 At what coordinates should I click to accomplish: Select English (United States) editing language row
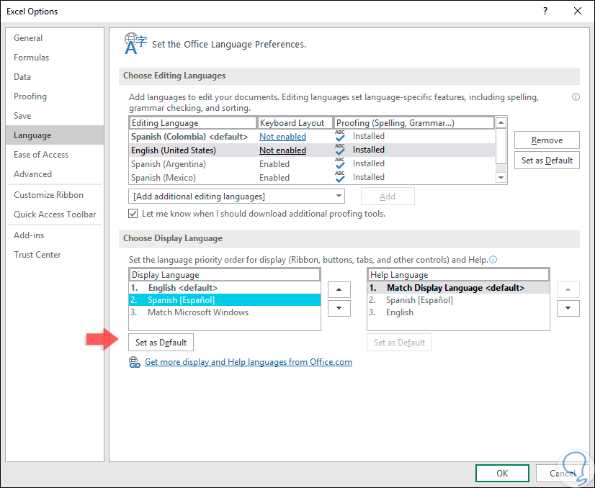tap(312, 150)
